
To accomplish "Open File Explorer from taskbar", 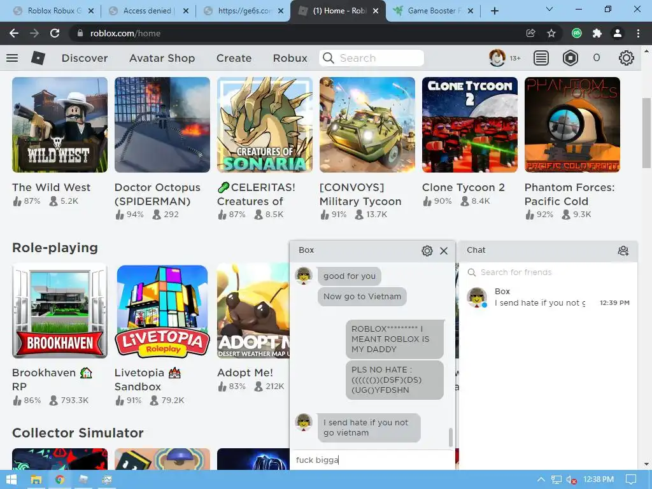I will pyautogui.click(x=36, y=479).
